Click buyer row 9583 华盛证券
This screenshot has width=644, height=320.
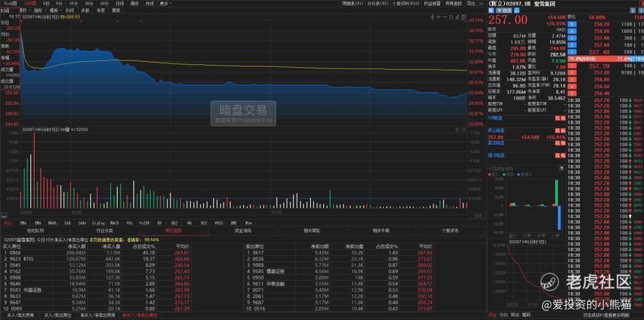pyautogui.click(x=97, y=290)
